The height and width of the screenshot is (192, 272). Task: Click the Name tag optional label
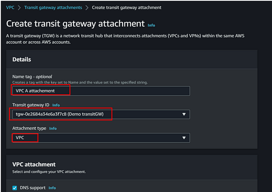32,77
